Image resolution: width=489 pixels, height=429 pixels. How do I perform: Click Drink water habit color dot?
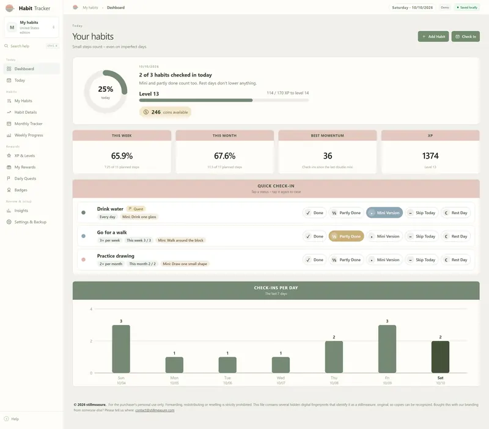[83, 212]
